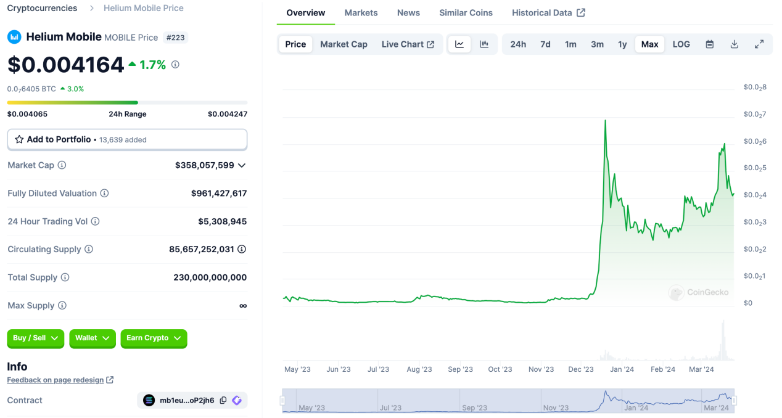Switch to candlestick chart icon

coord(484,44)
